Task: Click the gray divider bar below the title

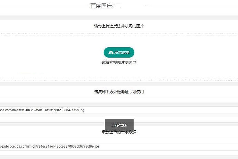Action: [x=119, y=17]
